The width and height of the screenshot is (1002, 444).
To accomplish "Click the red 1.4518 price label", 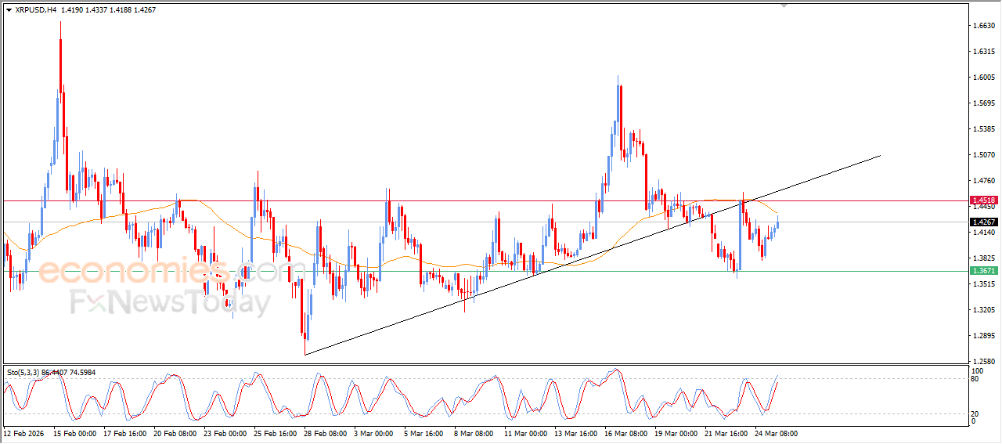I will 983,200.
